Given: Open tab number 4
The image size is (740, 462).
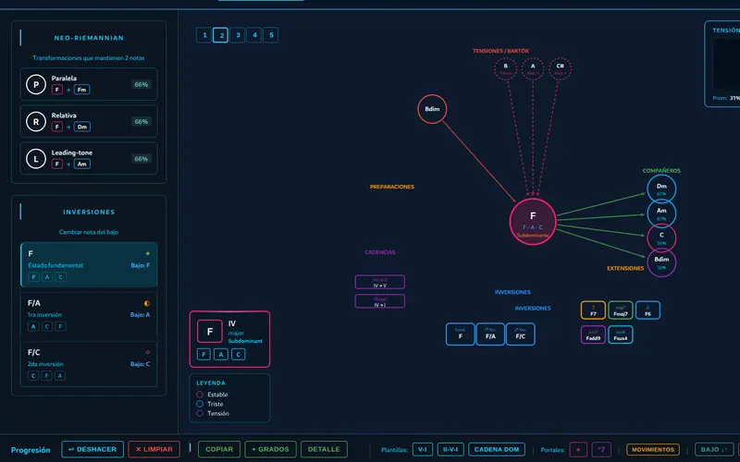Looking at the screenshot, I should tap(253, 35).
